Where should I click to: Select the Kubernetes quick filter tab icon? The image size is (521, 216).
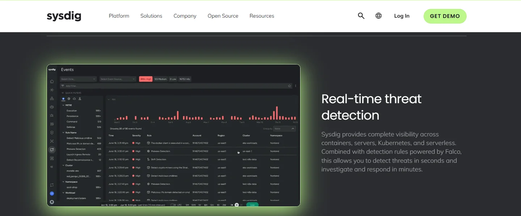[x=69, y=98]
